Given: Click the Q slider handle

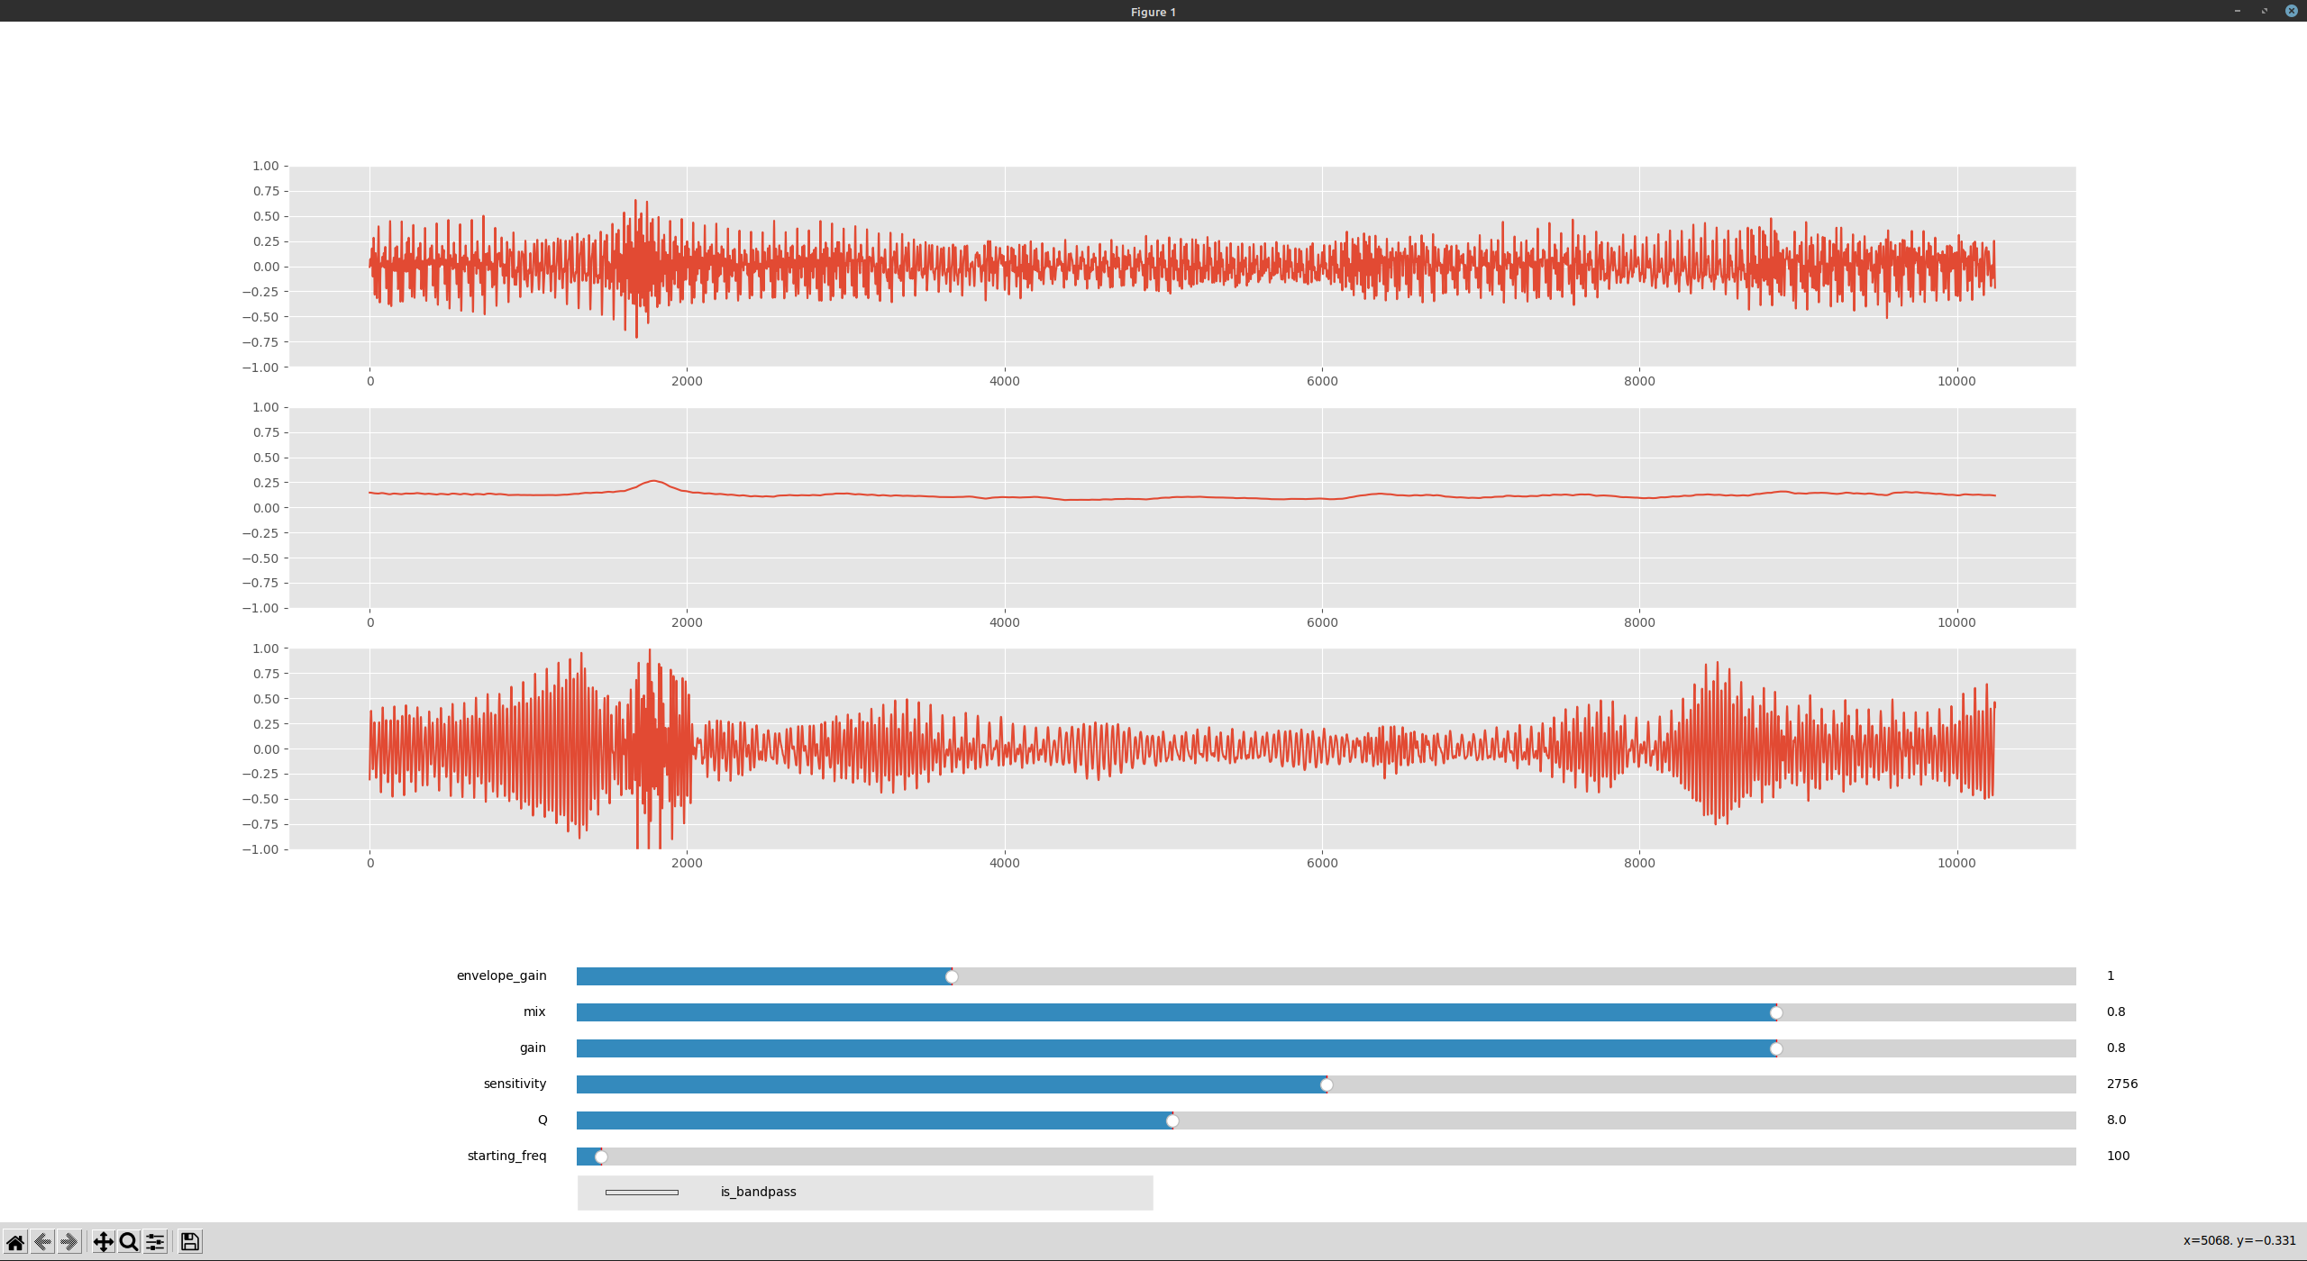Looking at the screenshot, I should point(1172,1120).
